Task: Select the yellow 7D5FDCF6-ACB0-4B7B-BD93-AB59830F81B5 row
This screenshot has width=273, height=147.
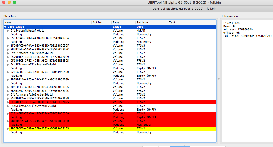Action: [112, 129]
